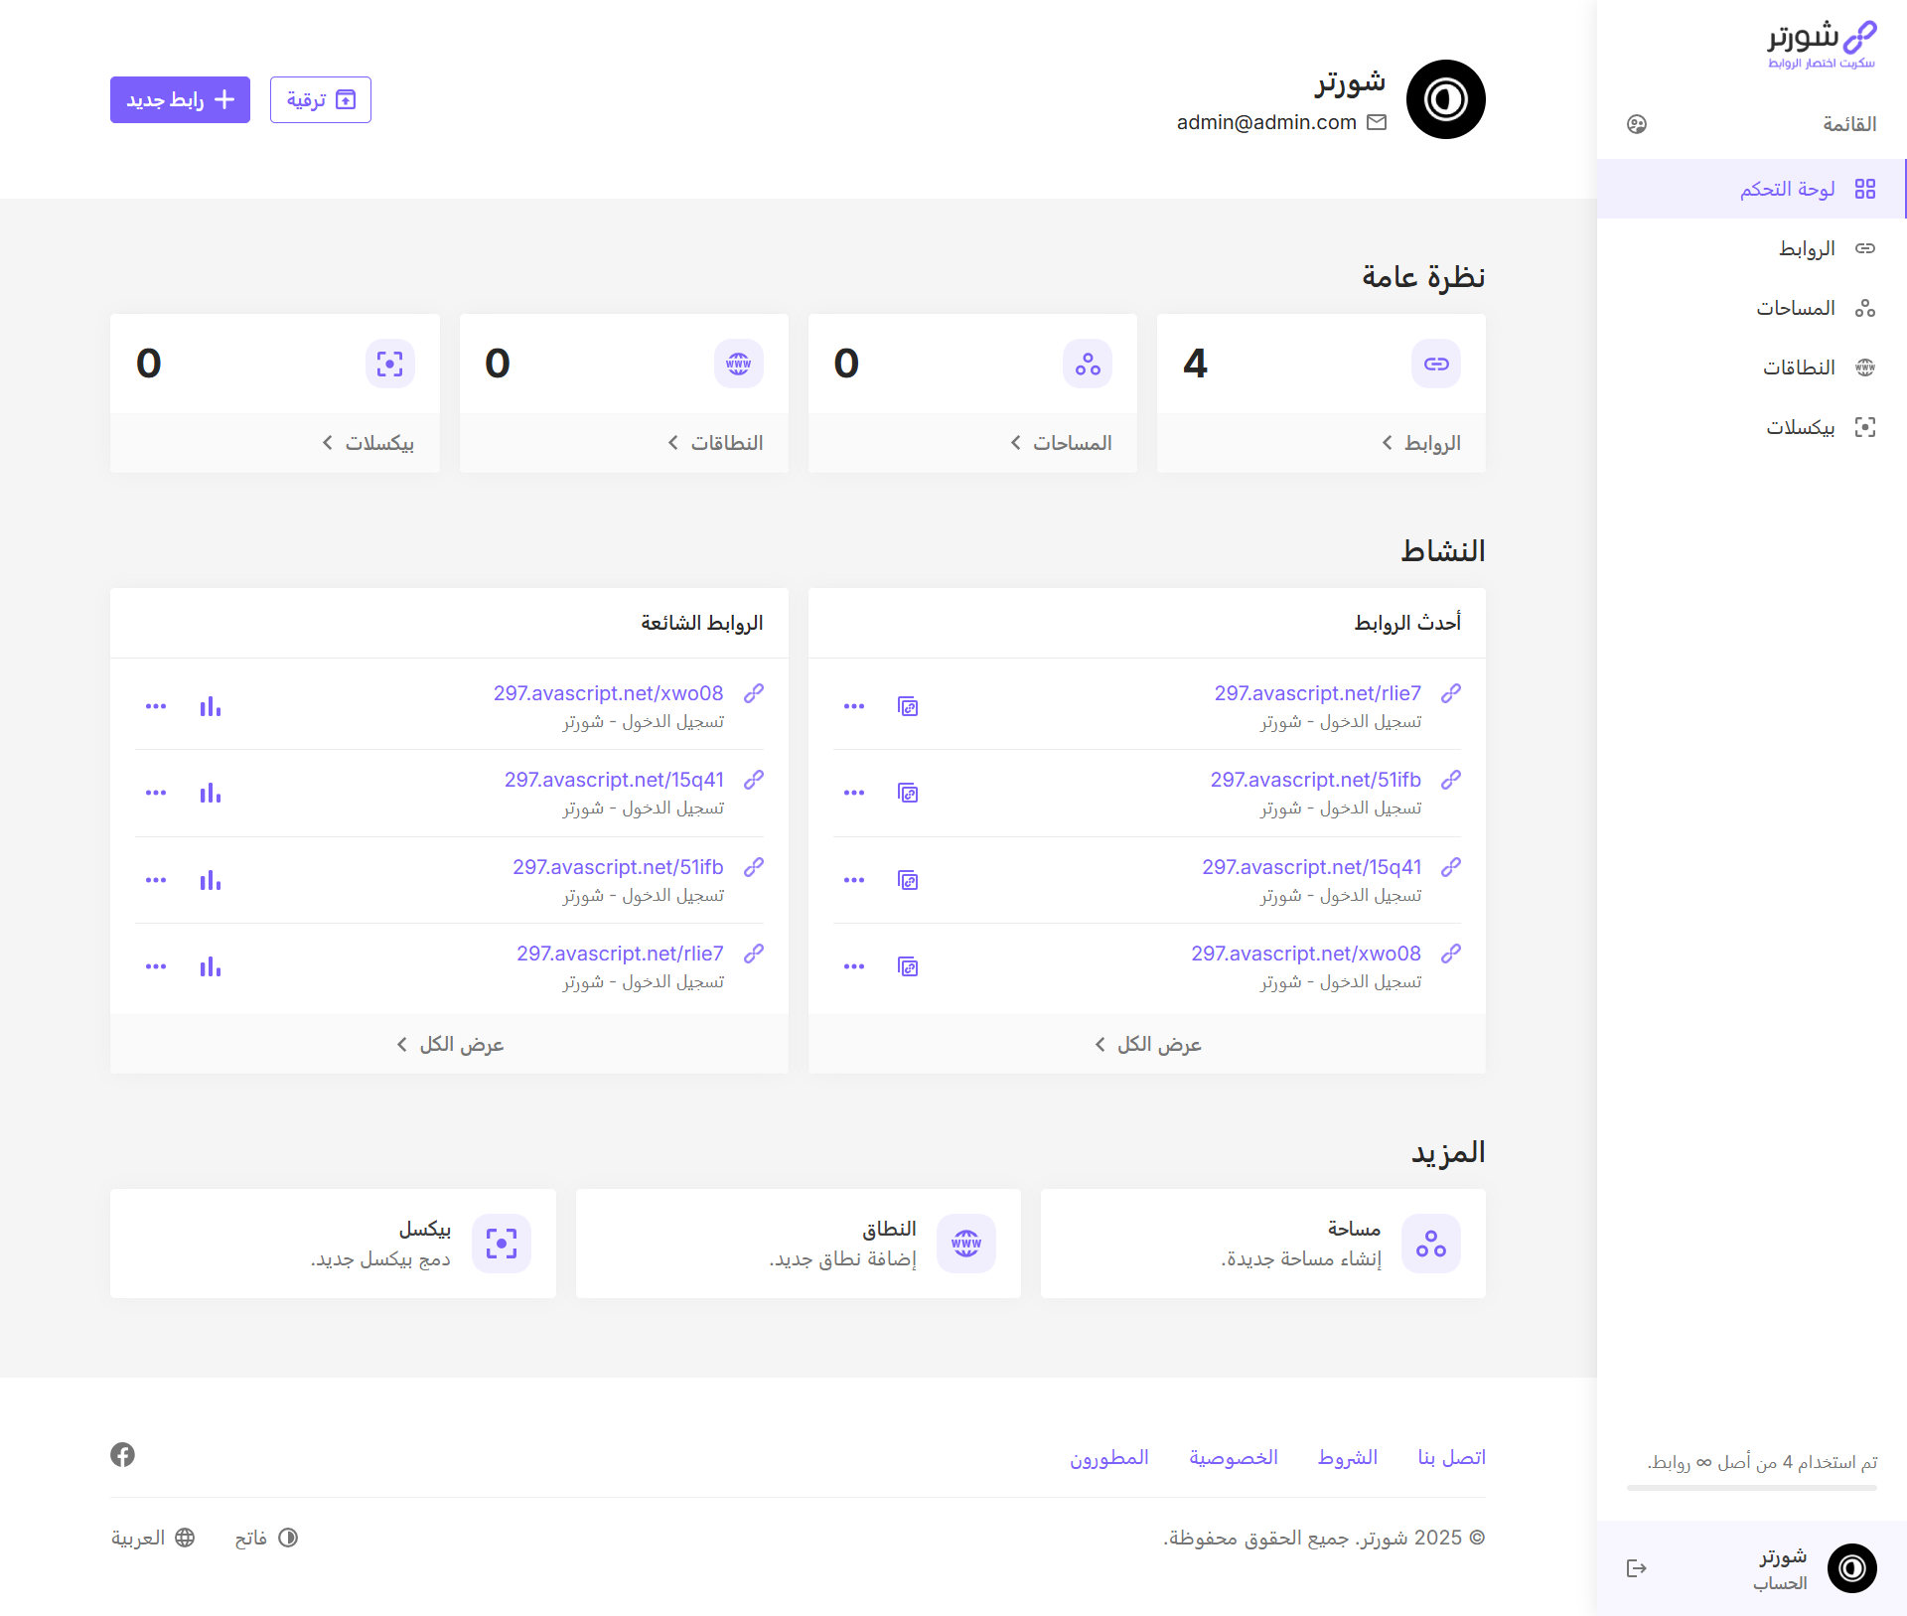Open link 297.avascript.net/rlie7 in أحدث الروابط
This screenshot has height=1616, width=1907.
[1317, 693]
